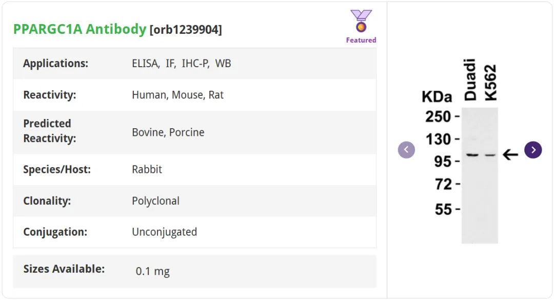The width and height of the screenshot is (554, 300).
Task: Click the previous image arrow button
Action: click(x=406, y=150)
